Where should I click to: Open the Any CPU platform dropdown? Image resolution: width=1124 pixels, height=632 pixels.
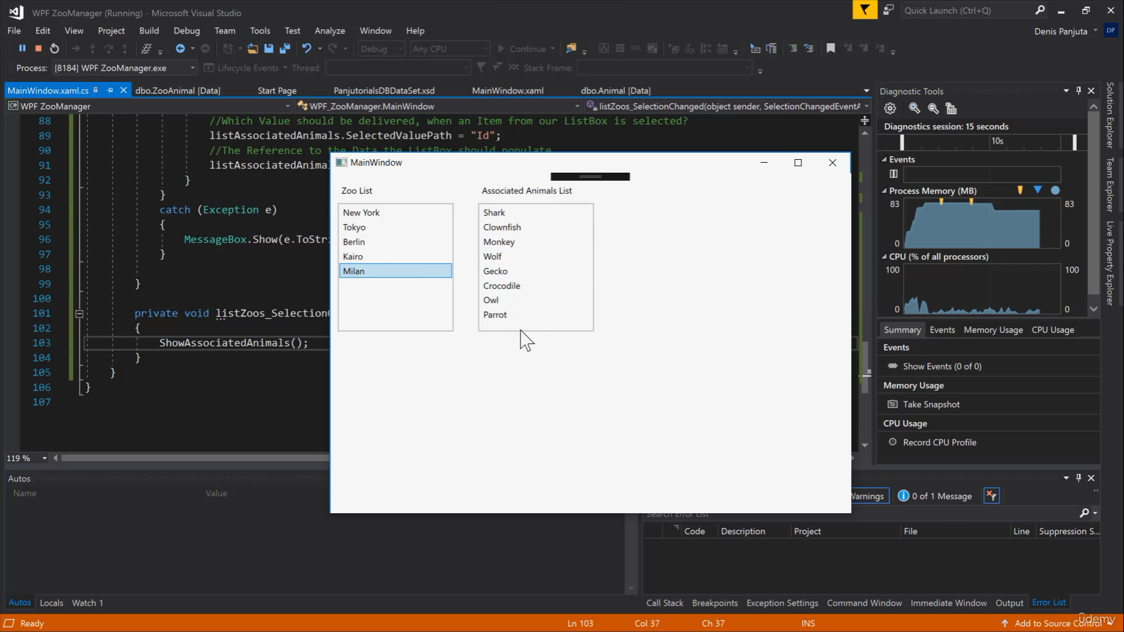[x=449, y=49]
